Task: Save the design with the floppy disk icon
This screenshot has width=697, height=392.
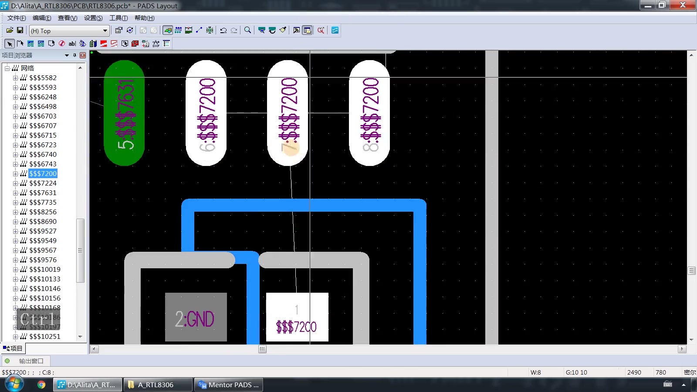Action: point(20,30)
